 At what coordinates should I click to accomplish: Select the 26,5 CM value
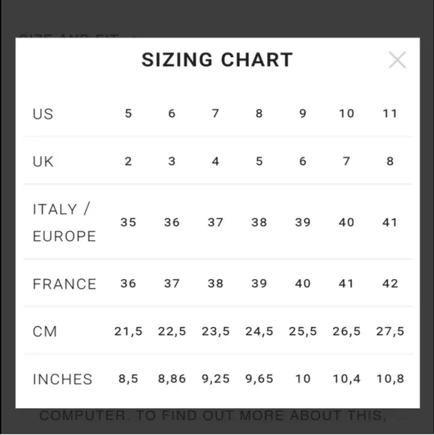pos(346,331)
